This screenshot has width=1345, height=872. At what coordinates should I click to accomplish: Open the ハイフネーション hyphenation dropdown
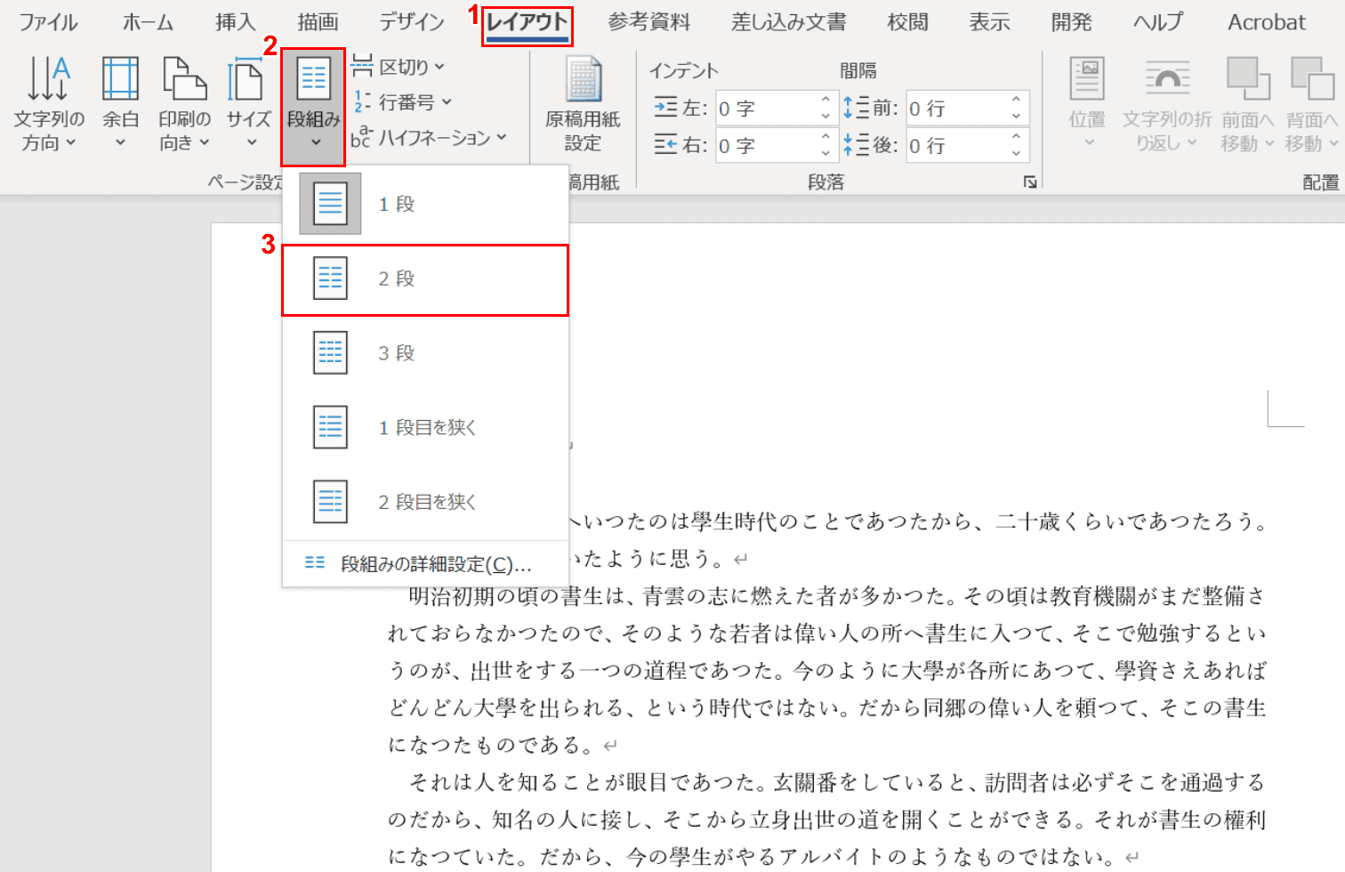[x=429, y=137]
